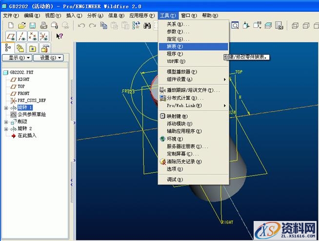Copy selection with copy icon
Image resolution: width=319 pixels, height=241 pixels.
(103, 25)
